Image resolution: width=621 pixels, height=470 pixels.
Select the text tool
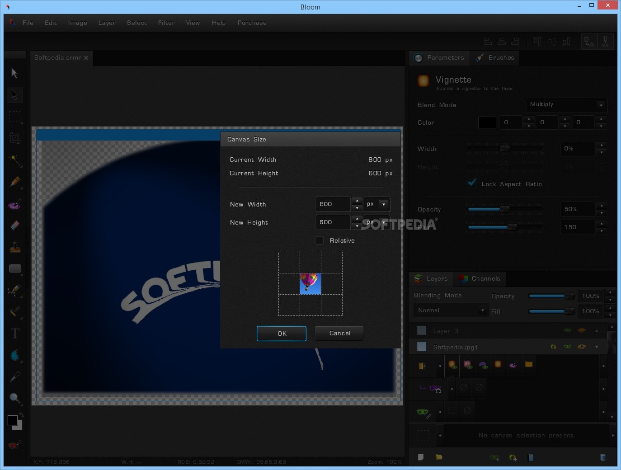point(15,334)
